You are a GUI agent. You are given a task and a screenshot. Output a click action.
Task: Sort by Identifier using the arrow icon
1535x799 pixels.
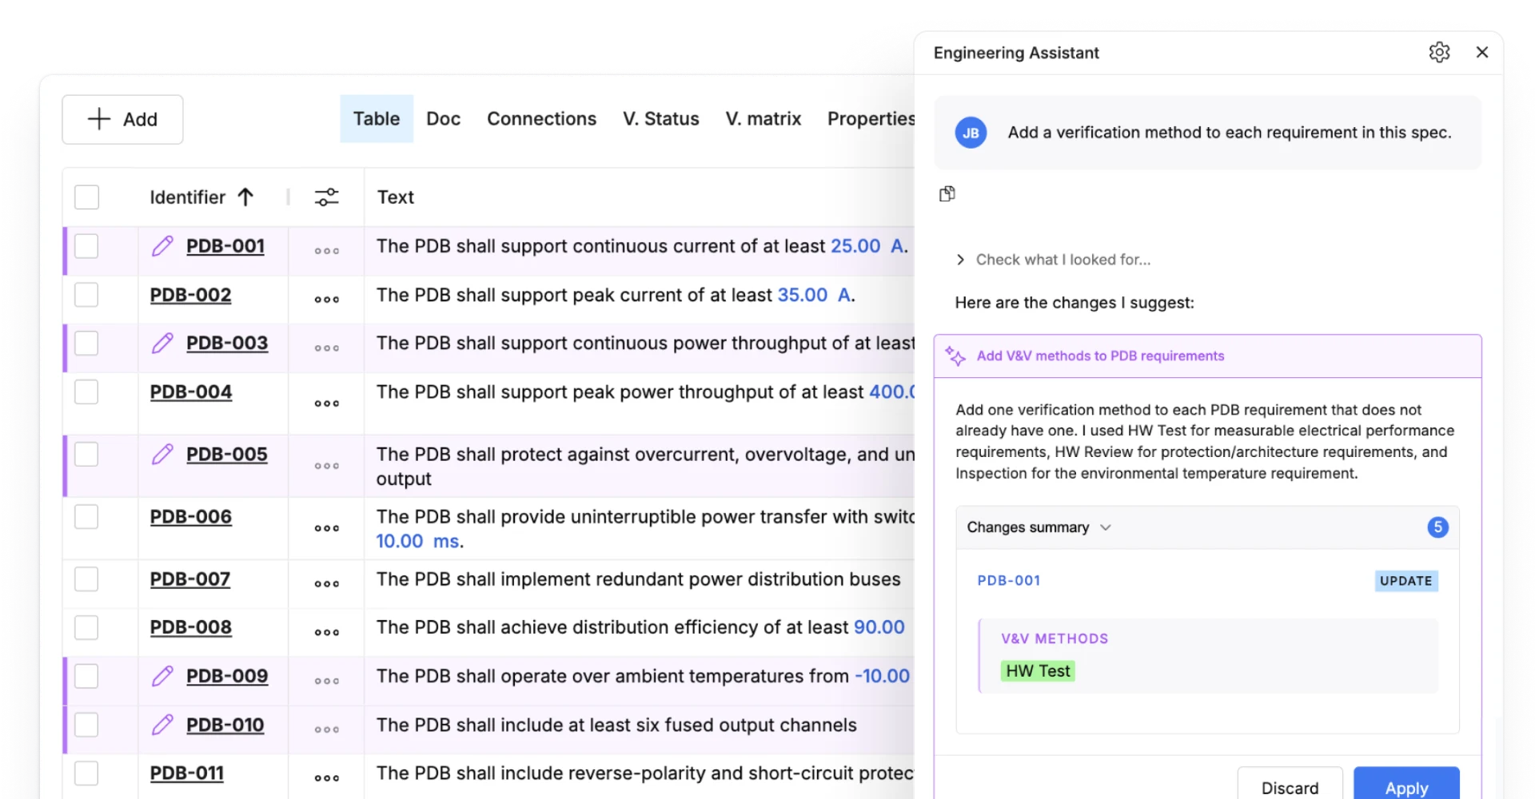point(245,197)
